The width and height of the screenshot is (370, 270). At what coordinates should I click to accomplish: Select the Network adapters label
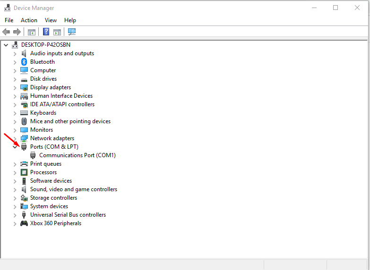(x=52, y=138)
